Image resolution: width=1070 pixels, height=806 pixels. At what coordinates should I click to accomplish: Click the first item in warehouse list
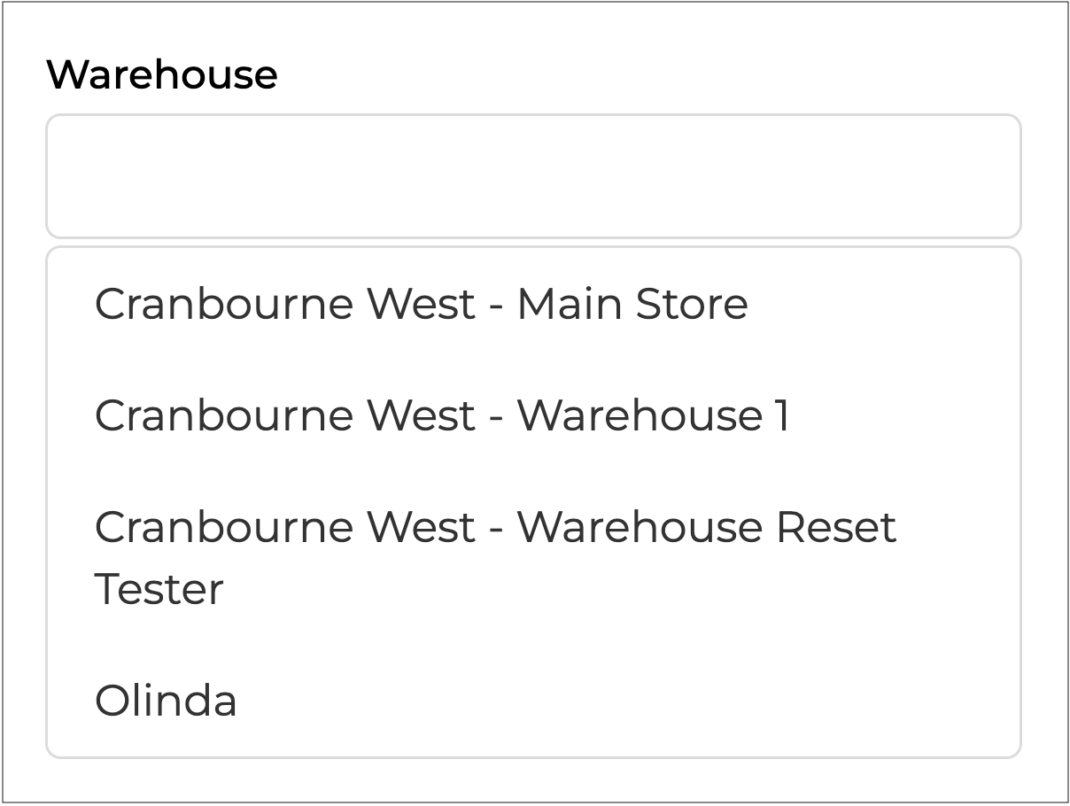(x=422, y=304)
